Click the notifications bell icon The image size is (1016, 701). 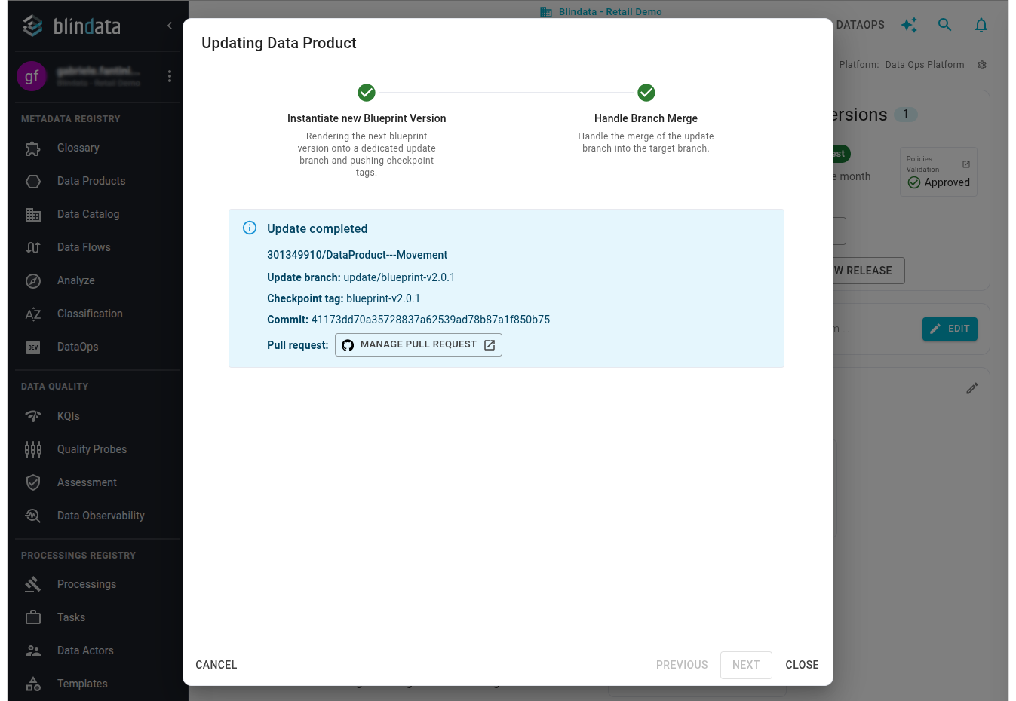coord(981,25)
